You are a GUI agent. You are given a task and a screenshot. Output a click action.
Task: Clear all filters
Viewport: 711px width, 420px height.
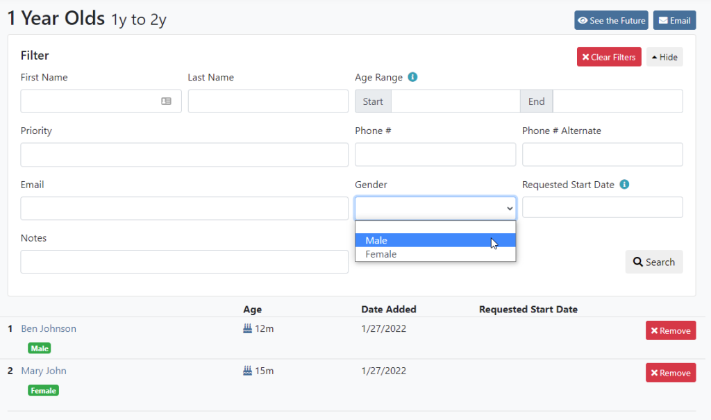coord(609,57)
